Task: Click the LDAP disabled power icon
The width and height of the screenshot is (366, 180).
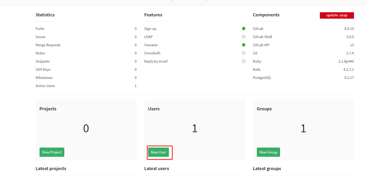Action: pos(244,37)
